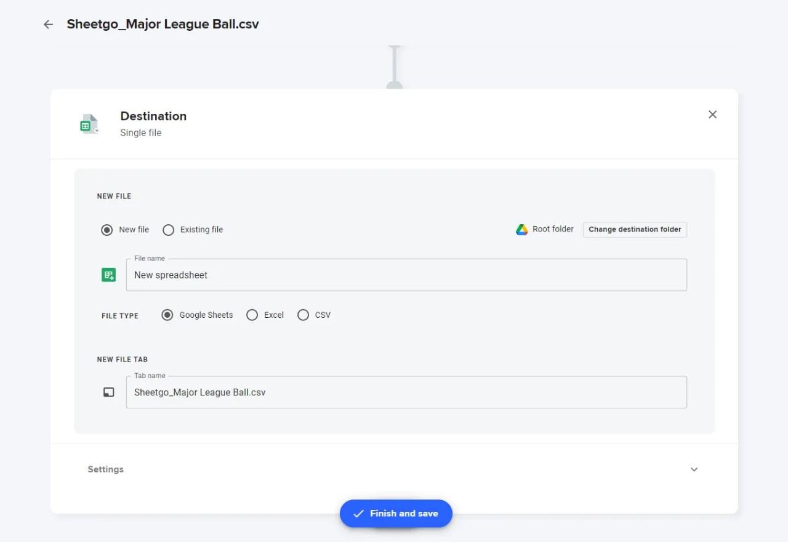Viewport: 788px width, 542px height.
Task: Select Google Sheets file type
Action: pyautogui.click(x=167, y=315)
